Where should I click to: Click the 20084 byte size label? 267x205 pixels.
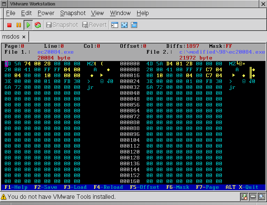(x=54, y=58)
